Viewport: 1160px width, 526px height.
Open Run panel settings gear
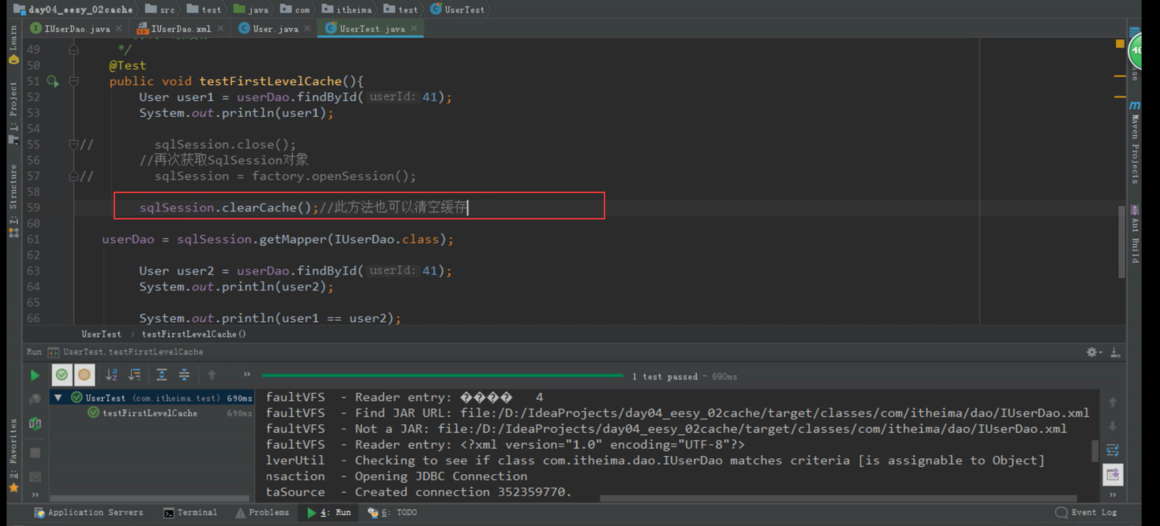coord(1092,352)
